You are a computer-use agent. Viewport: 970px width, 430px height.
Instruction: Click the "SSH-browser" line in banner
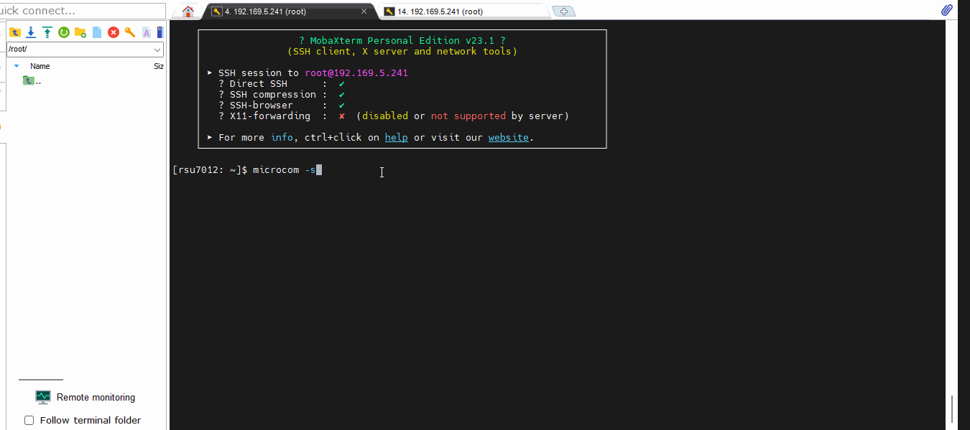(x=282, y=105)
